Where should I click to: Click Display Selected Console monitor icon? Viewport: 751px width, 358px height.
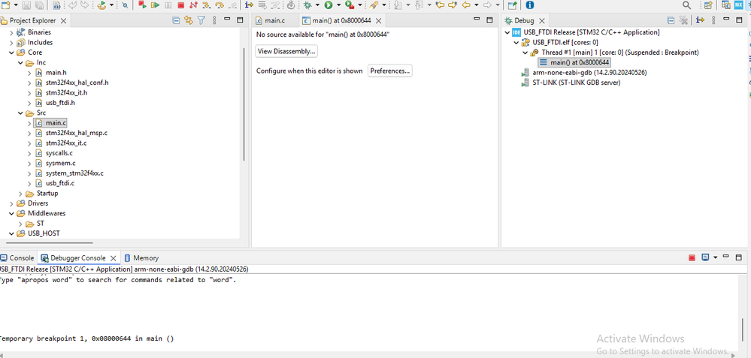coord(705,257)
